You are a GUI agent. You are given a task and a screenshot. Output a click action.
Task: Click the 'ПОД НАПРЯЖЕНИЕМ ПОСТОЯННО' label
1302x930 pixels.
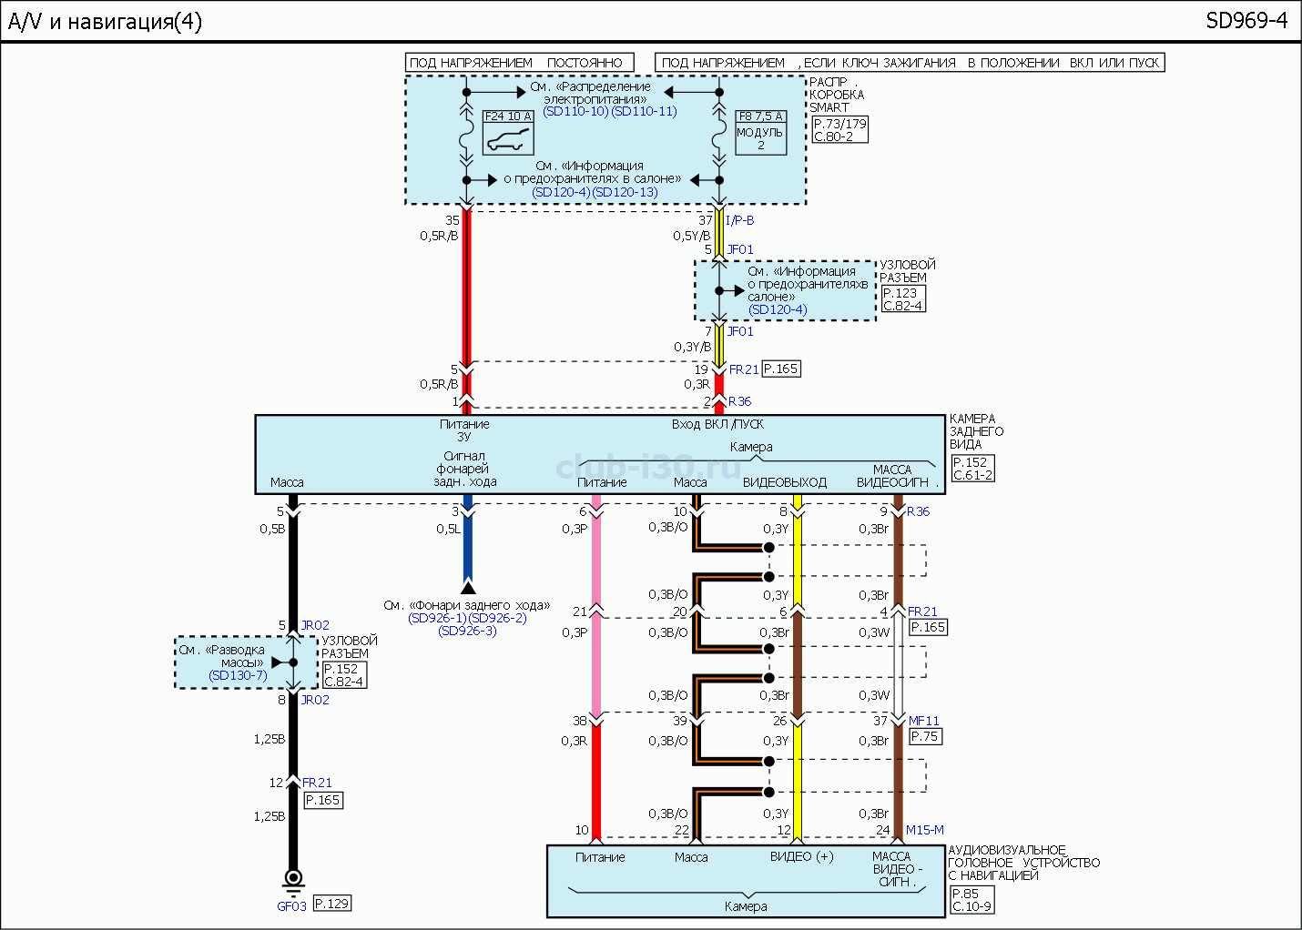point(519,63)
